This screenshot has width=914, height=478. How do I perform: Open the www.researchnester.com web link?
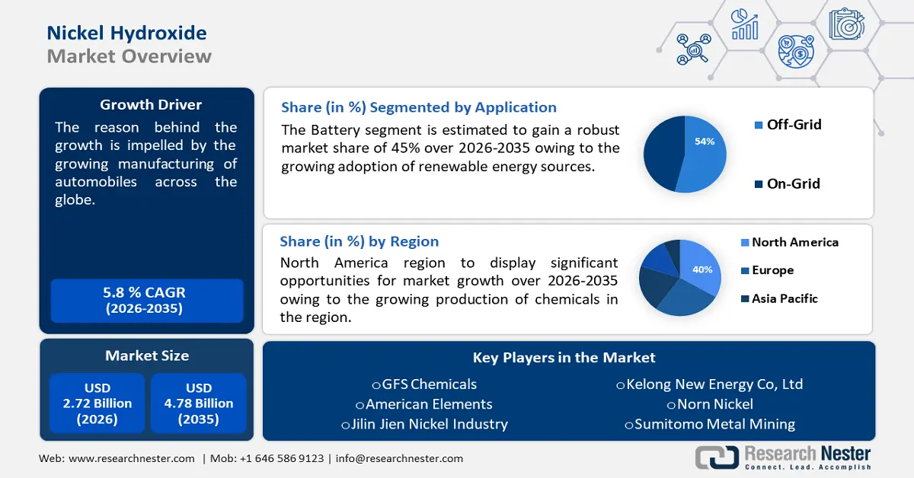click(x=132, y=458)
